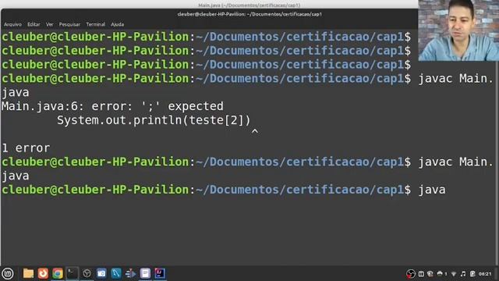This screenshot has height=281, width=499.
Task: Open the Terminal menu
Action: point(95,24)
